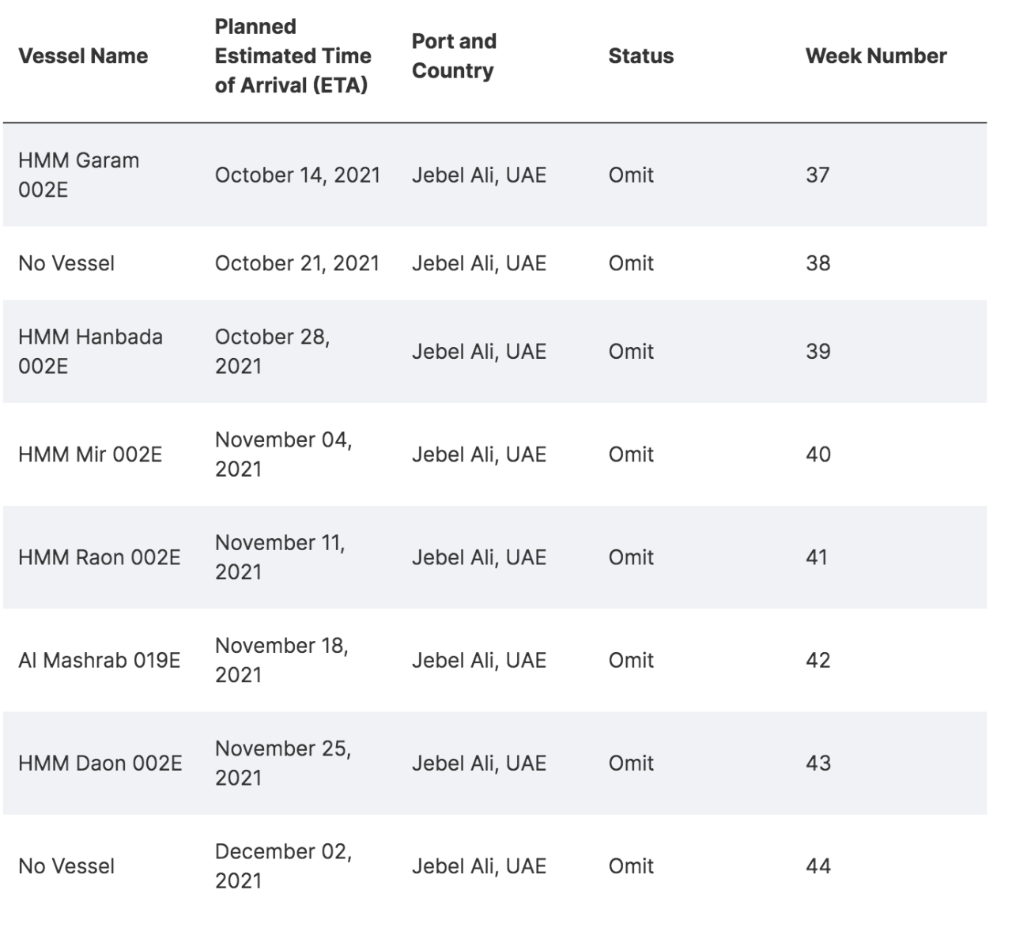The height and width of the screenshot is (935, 1012).
Task: Select the October 14, 2021 ETA cell
Action: click(297, 175)
